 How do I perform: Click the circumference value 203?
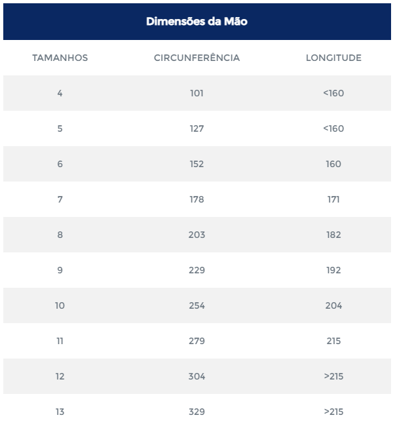[x=197, y=235]
